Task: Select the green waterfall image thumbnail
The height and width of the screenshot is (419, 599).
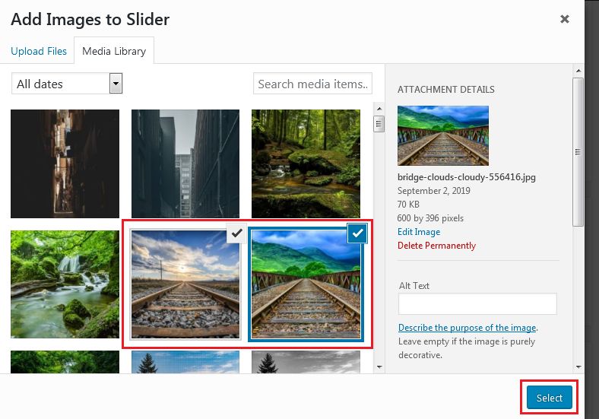Action: [65, 284]
